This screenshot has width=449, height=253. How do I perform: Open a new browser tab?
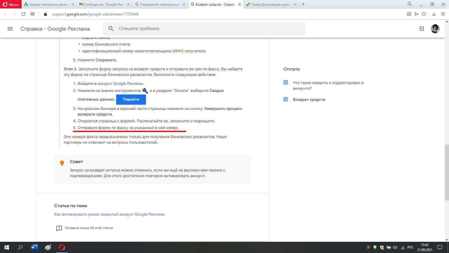pos(303,4)
